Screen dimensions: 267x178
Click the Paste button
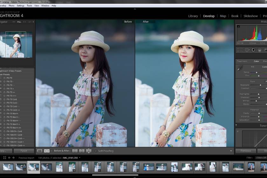coord(24,151)
